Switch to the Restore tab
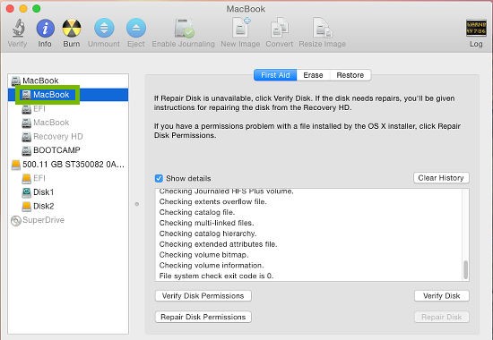The width and height of the screenshot is (493, 340). tap(350, 75)
